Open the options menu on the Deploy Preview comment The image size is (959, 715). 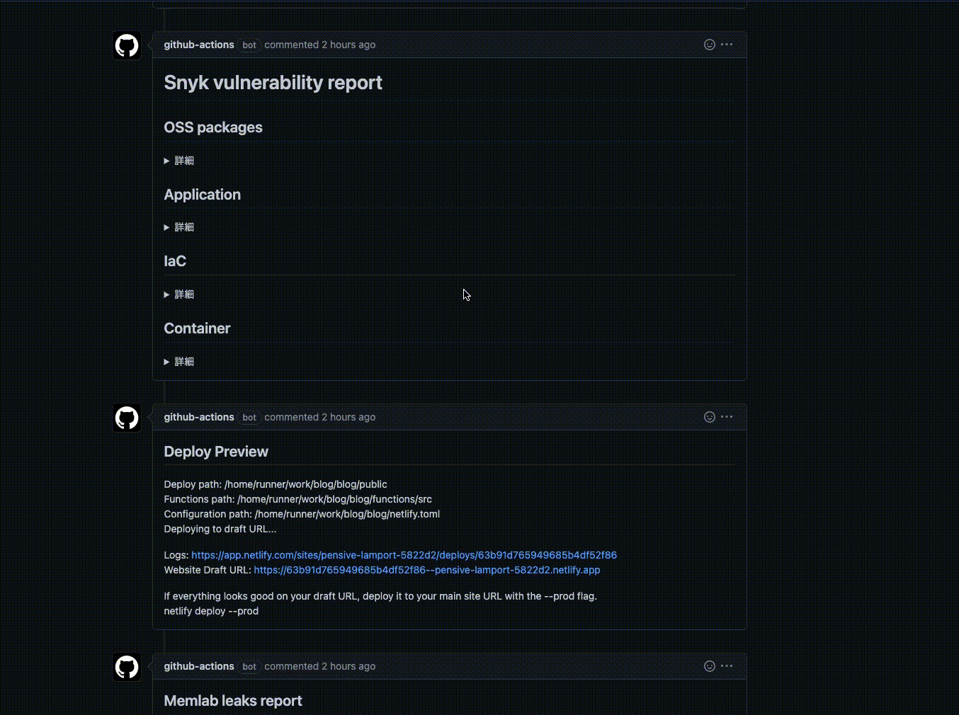coord(727,417)
